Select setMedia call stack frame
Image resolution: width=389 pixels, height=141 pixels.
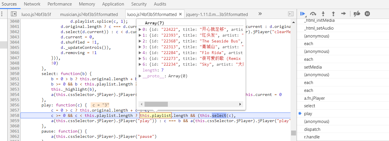[x=313, y=67]
